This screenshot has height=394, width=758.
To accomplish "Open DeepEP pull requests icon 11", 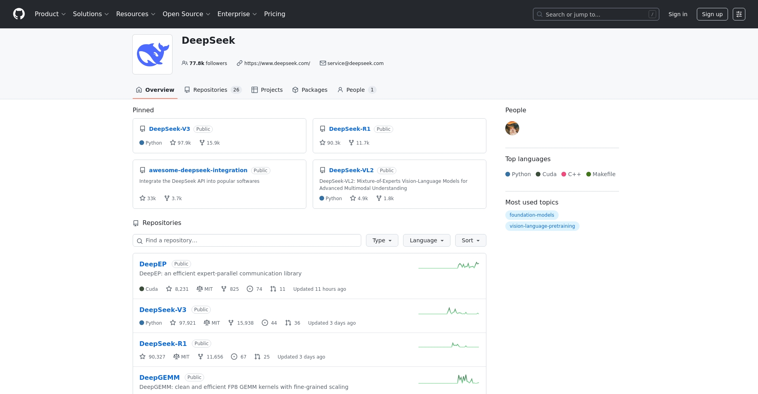I will pyautogui.click(x=273, y=289).
